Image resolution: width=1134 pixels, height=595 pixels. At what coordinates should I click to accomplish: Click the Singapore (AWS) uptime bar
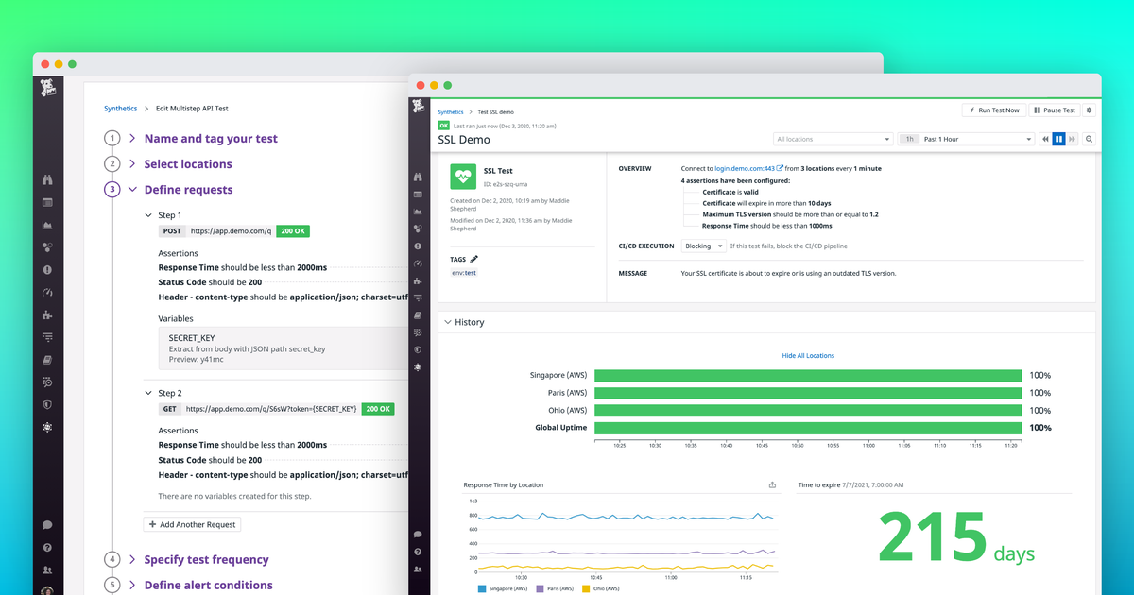click(x=808, y=376)
